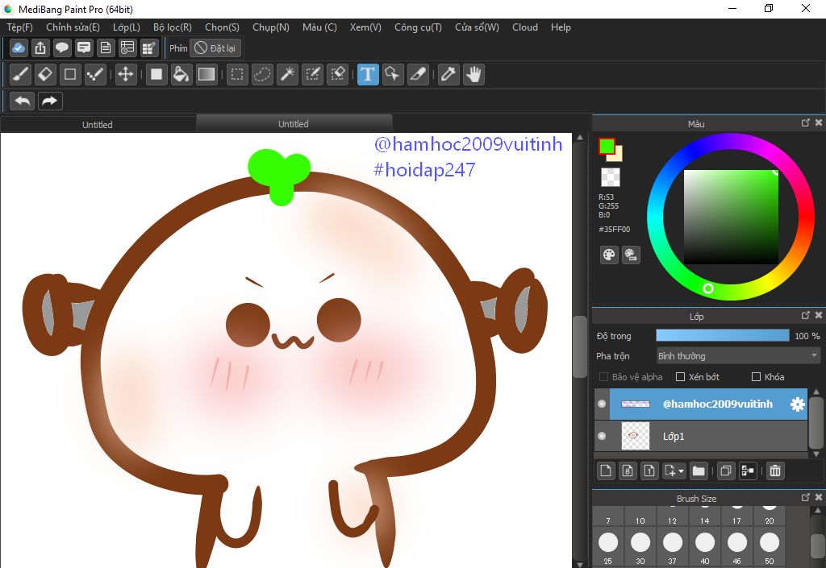Viewport: 826px width, 568px height.
Task: Open the Cloud menu
Action: [x=524, y=27]
